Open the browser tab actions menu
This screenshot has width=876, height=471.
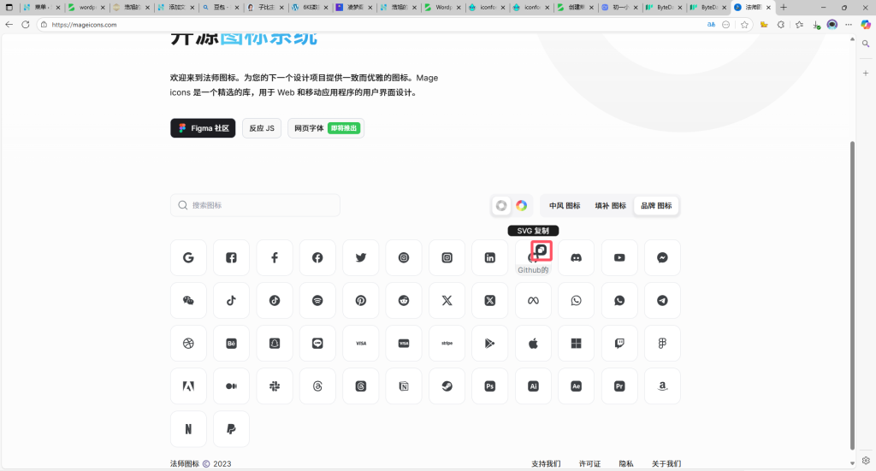9,7
